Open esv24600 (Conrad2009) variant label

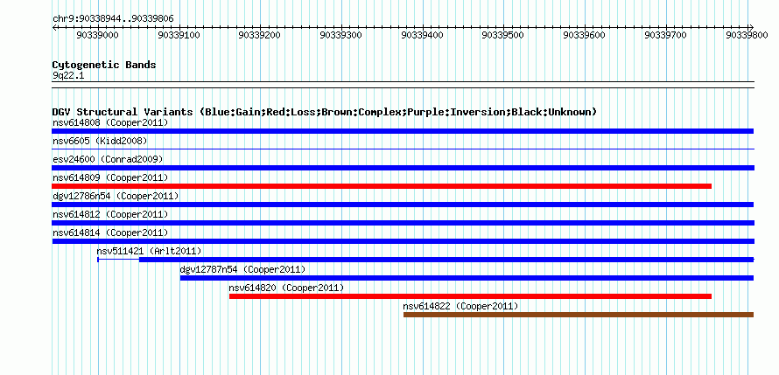click(108, 159)
